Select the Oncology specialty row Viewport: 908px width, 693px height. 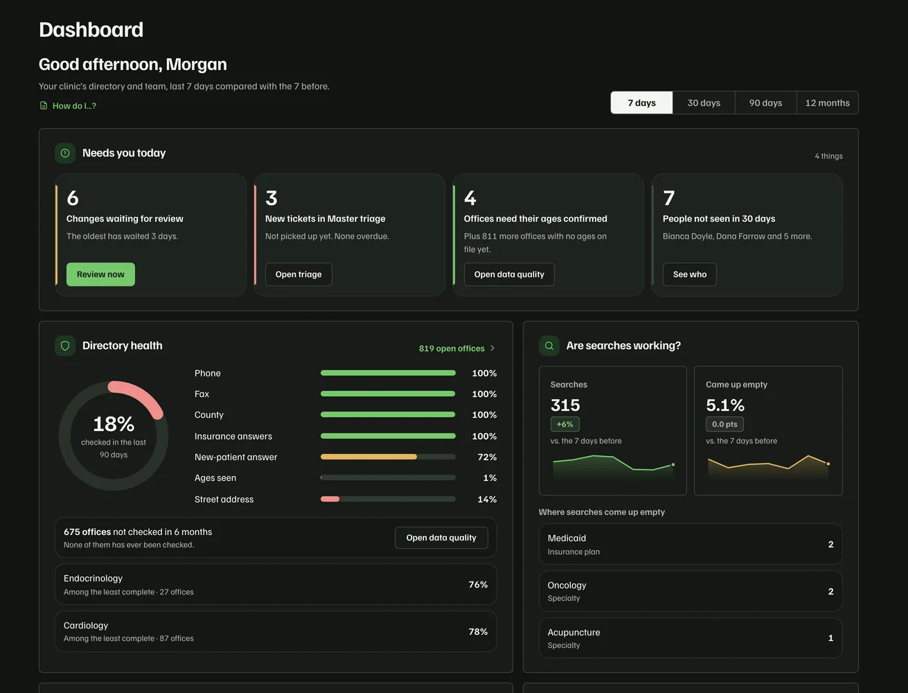click(x=691, y=591)
